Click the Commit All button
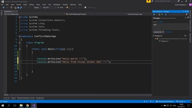Viewport: 192px width, 108px height. tap(157, 32)
